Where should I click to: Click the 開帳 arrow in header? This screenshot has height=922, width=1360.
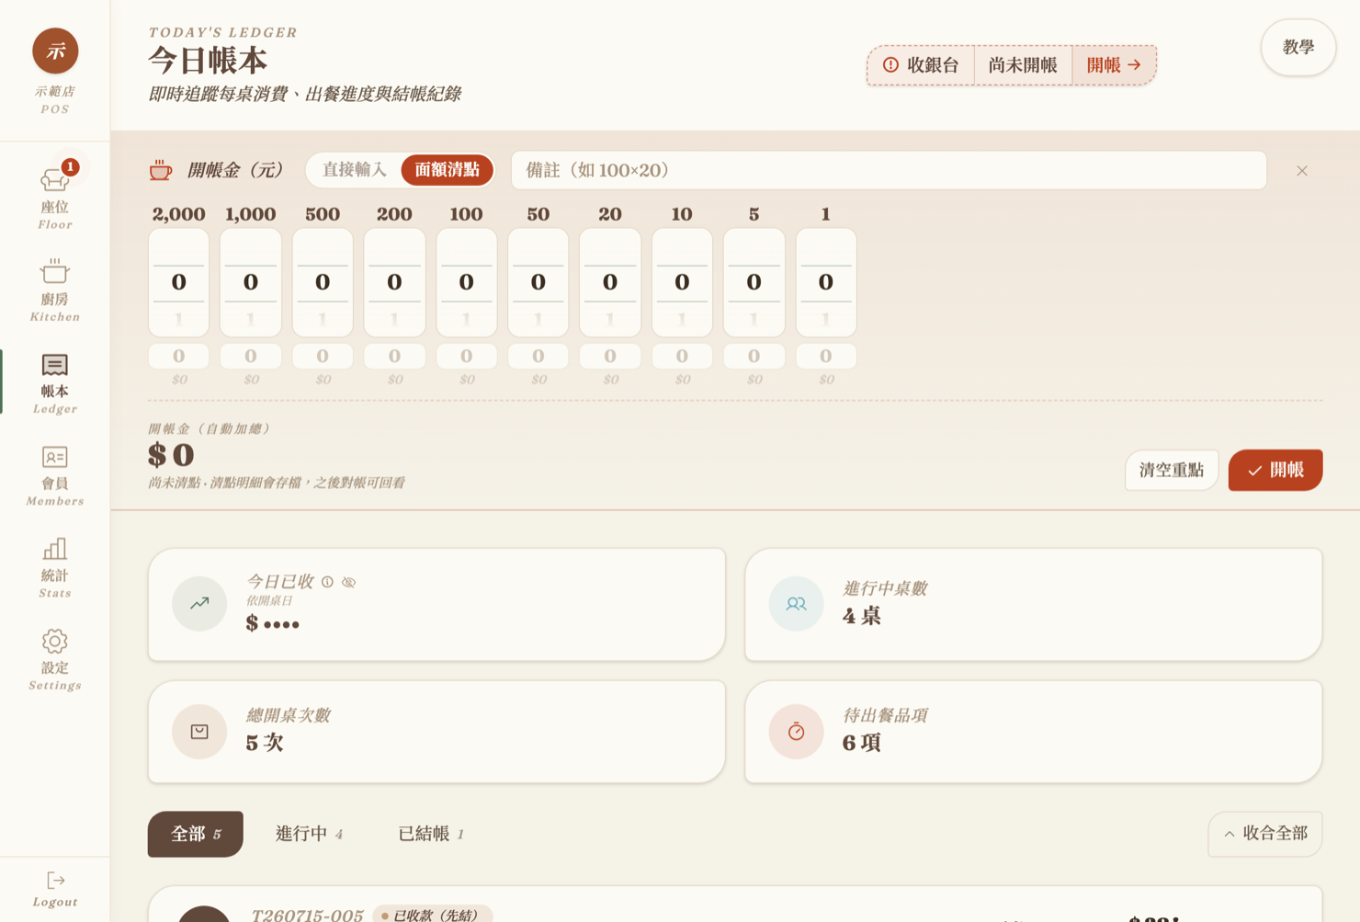tap(1114, 65)
